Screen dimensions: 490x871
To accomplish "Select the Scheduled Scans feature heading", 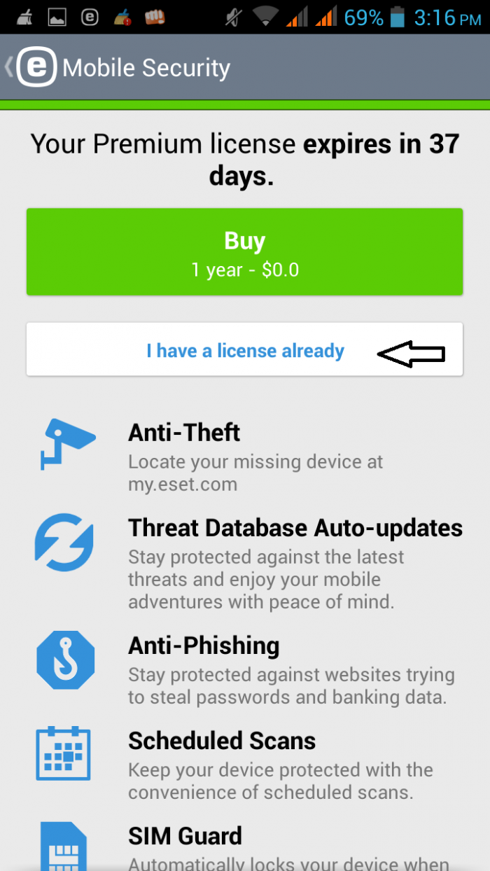I will (x=222, y=741).
